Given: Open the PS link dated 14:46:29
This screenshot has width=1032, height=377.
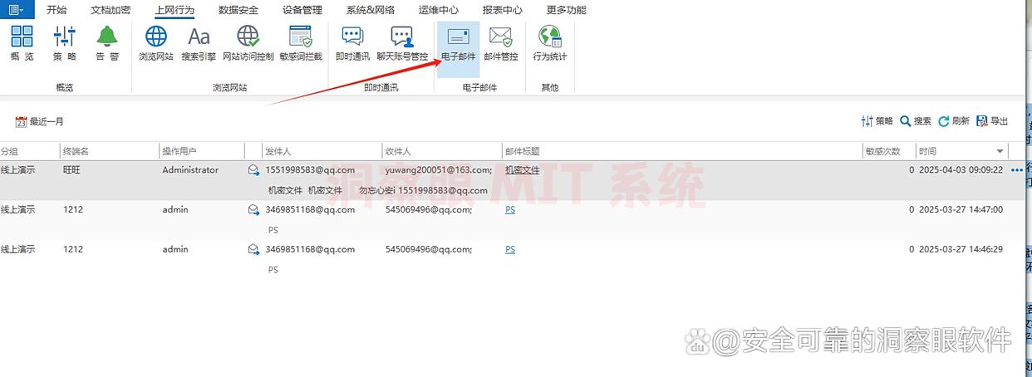Looking at the screenshot, I should pos(510,249).
